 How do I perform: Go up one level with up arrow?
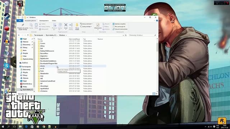(x=28, y=35)
